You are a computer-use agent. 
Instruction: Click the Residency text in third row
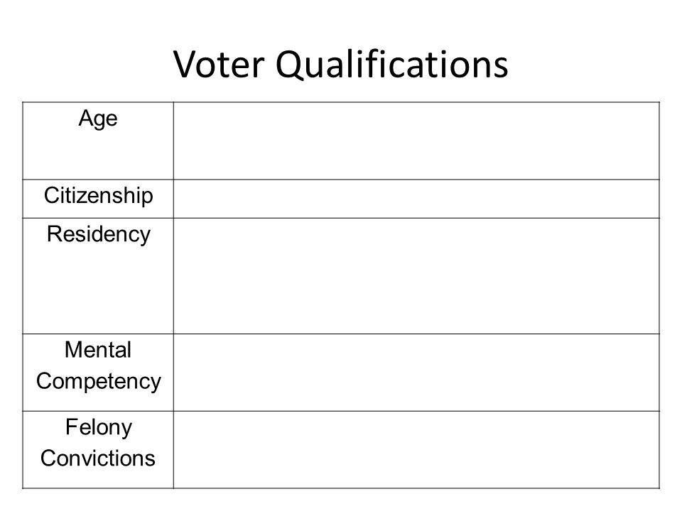[x=99, y=235]
